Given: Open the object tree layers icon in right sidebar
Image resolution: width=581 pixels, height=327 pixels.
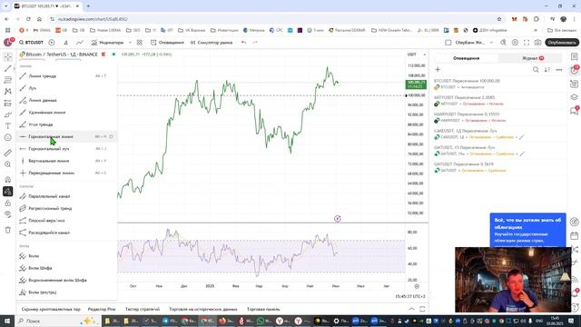Looking at the screenshot, I should coord(575,97).
